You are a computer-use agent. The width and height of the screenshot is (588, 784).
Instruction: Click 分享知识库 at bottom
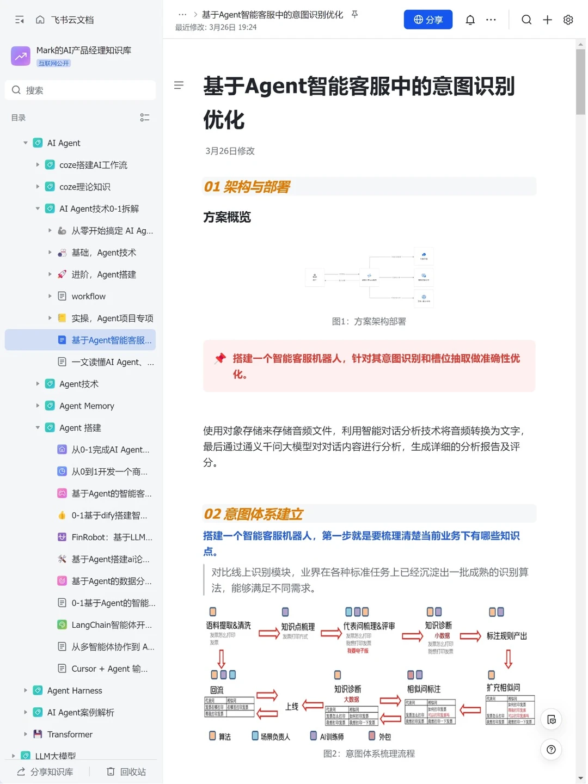tap(45, 772)
